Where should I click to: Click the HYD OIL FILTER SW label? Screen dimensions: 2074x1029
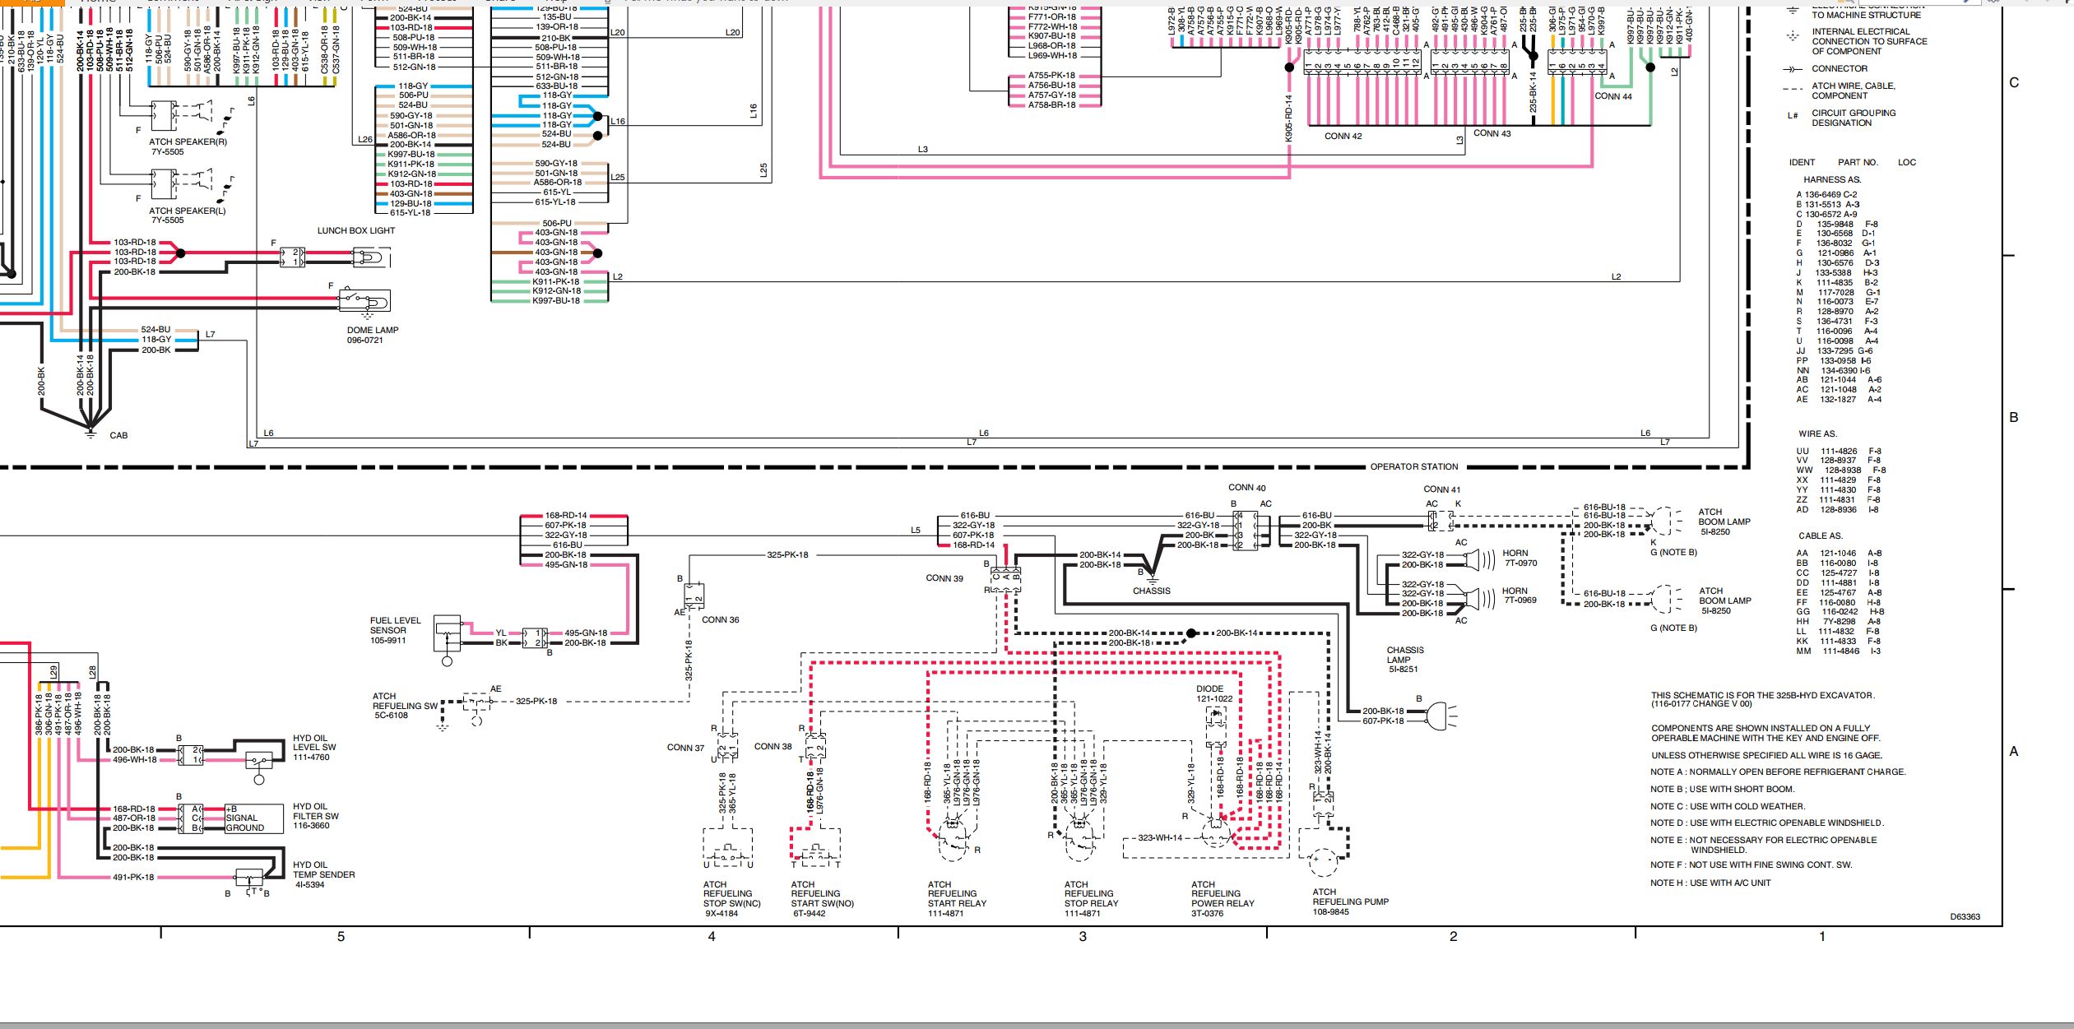316,816
